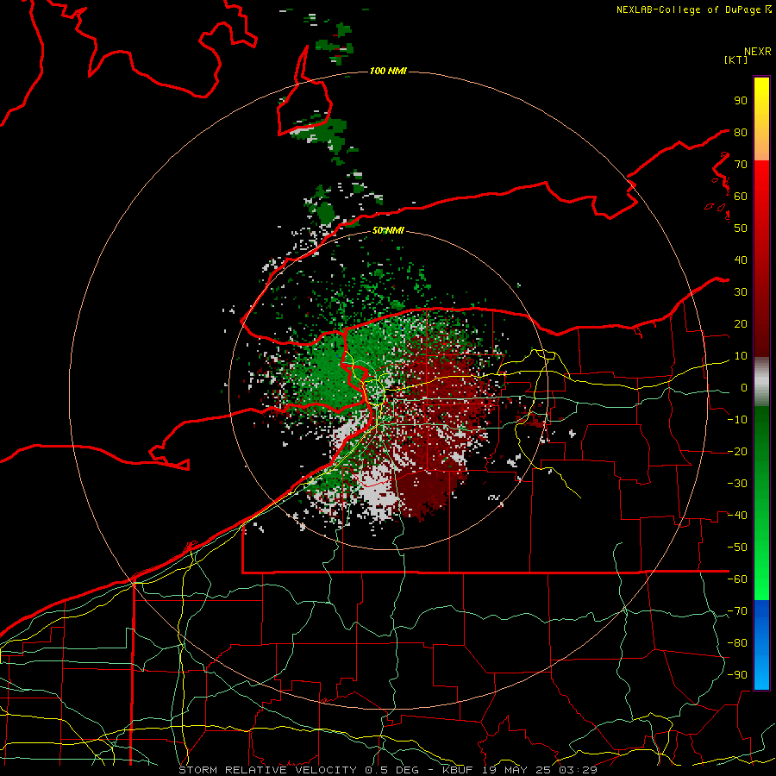Click the -80 value on the velocity scale
The height and width of the screenshot is (776, 776).
(737, 643)
